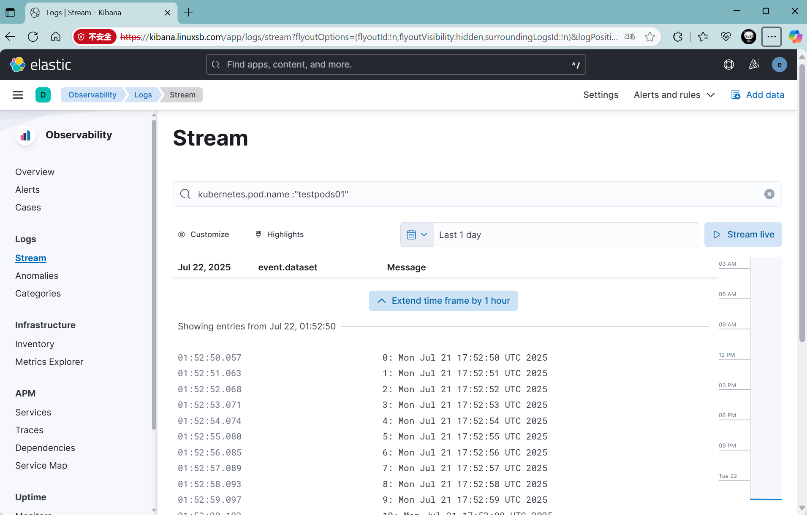
Task: Extend time frame by 1 hour
Action: click(443, 301)
